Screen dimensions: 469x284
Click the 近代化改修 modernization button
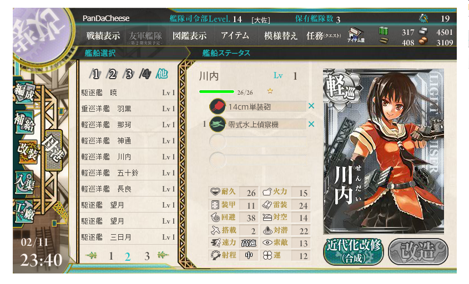point(353,251)
